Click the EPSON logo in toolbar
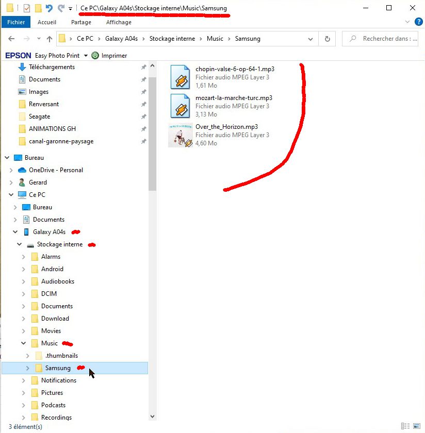This screenshot has height=433, width=425. [18, 56]
